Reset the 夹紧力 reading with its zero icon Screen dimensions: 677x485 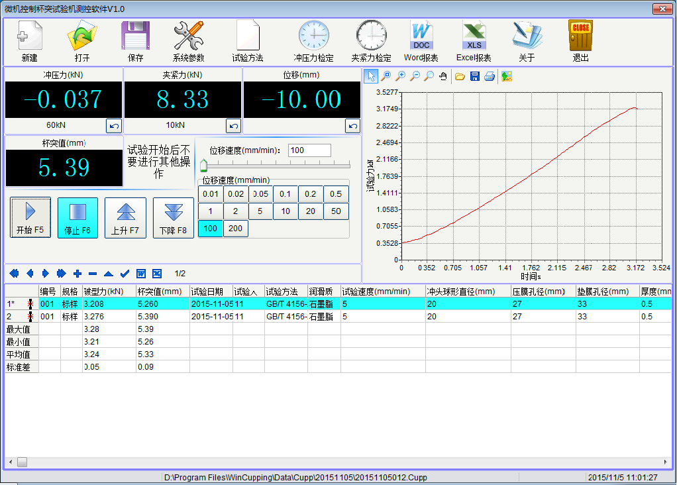pyautogui.click(x=233, y=126)
